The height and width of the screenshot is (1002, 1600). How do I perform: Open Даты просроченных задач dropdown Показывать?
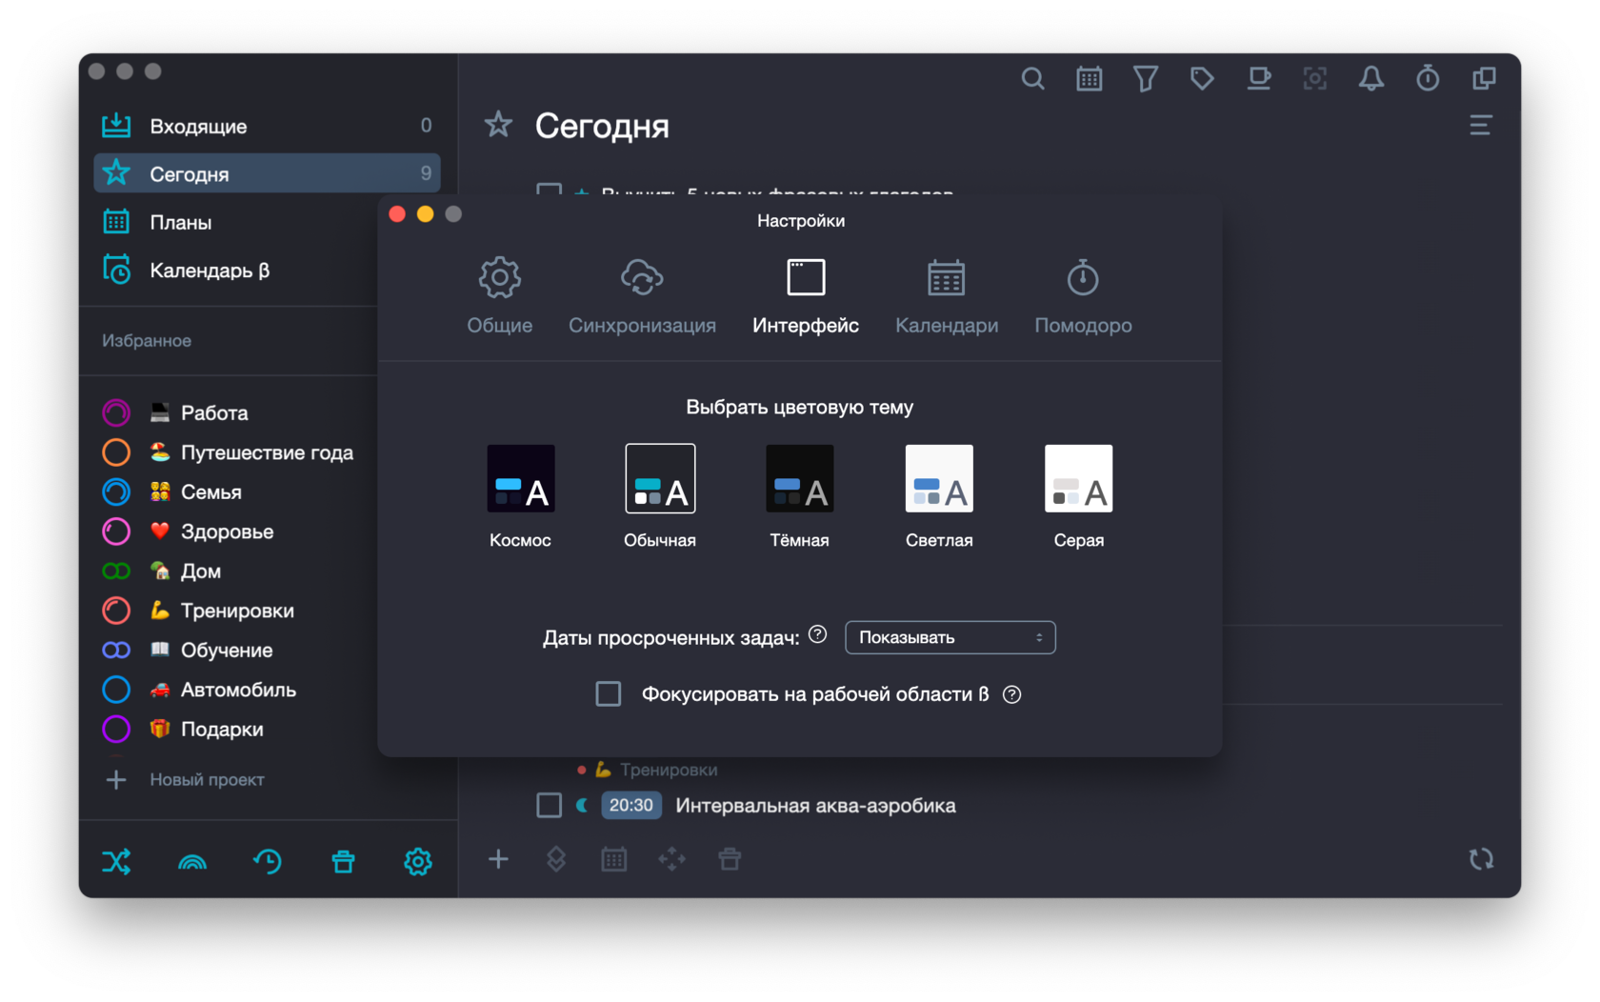(x=950, y=637)
